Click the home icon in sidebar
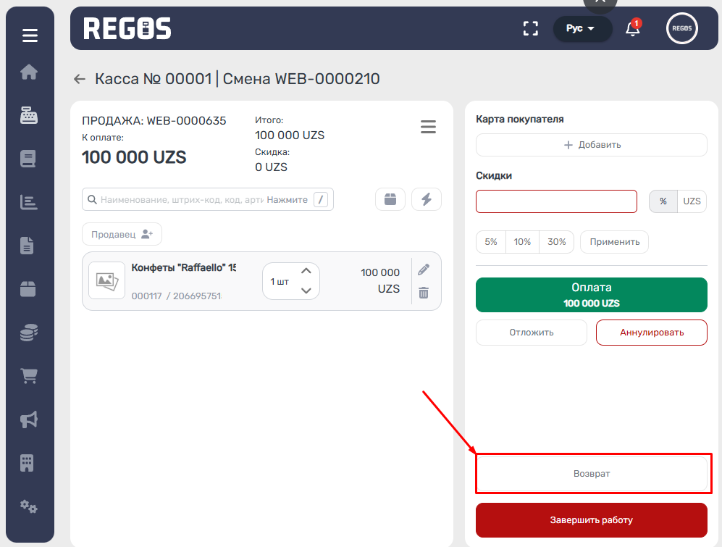Image resolution: width=722 pixels, height=547 pixels. [x=29, y=72]
